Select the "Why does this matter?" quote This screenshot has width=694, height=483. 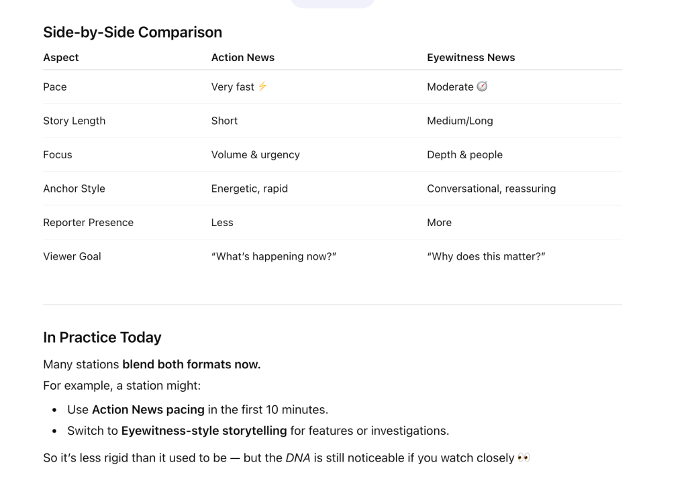(x=486, y=256)
